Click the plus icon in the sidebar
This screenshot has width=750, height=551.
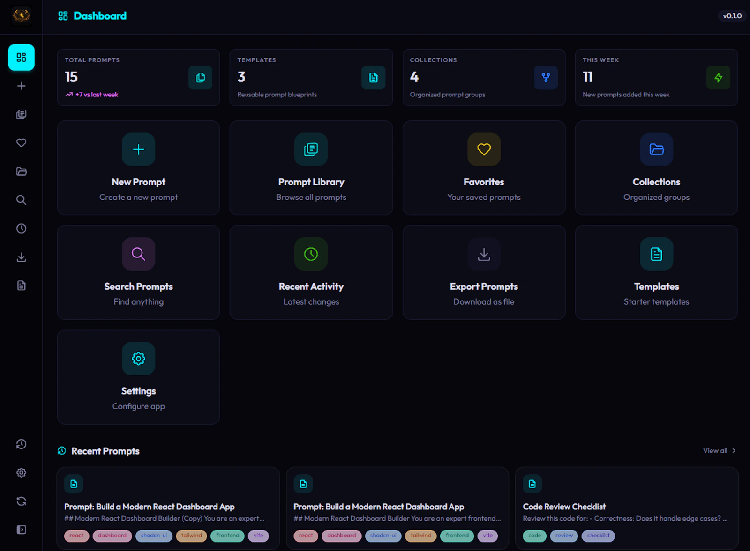pos(21,86)
